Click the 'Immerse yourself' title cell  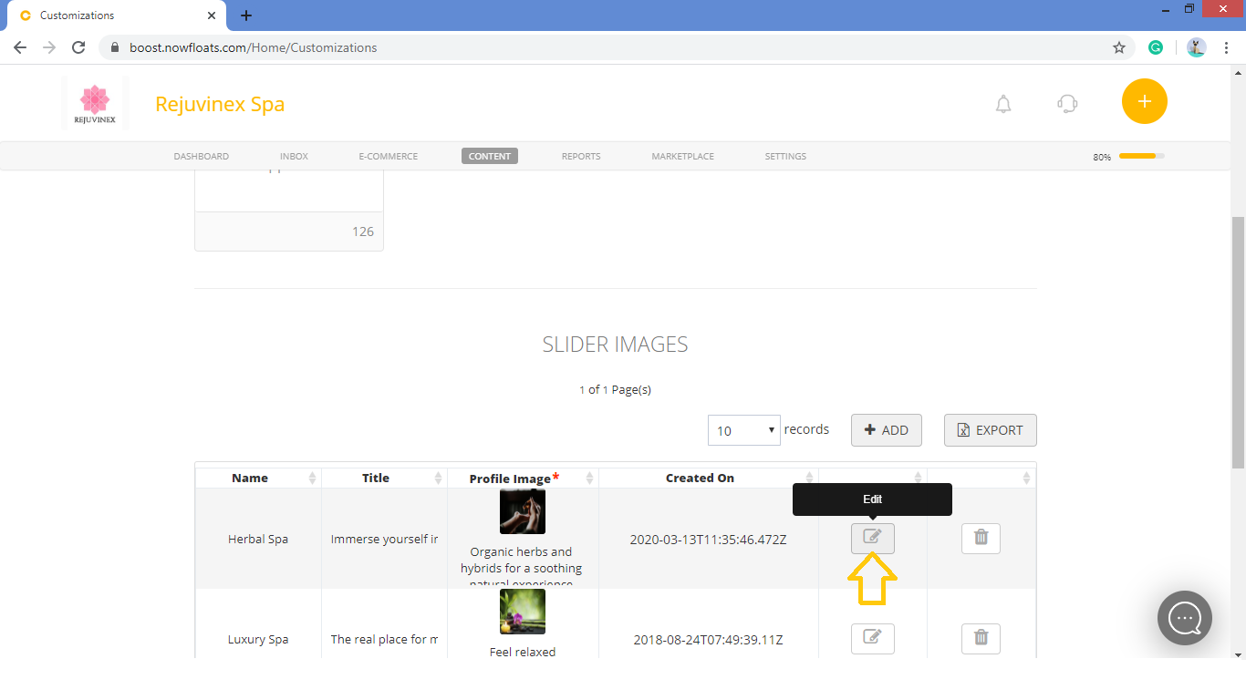[x=384, y=539]
